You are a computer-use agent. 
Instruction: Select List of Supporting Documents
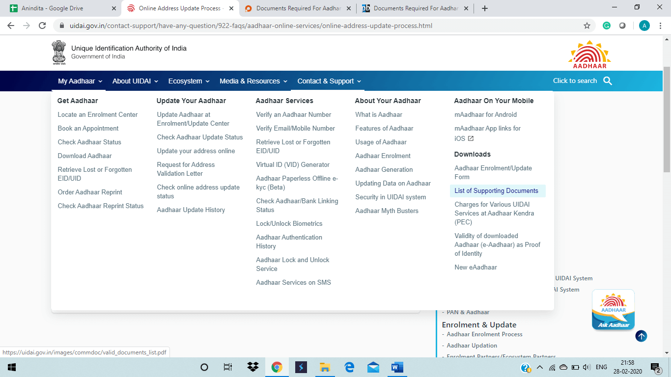pyautogui.click(x=496, y=191)
